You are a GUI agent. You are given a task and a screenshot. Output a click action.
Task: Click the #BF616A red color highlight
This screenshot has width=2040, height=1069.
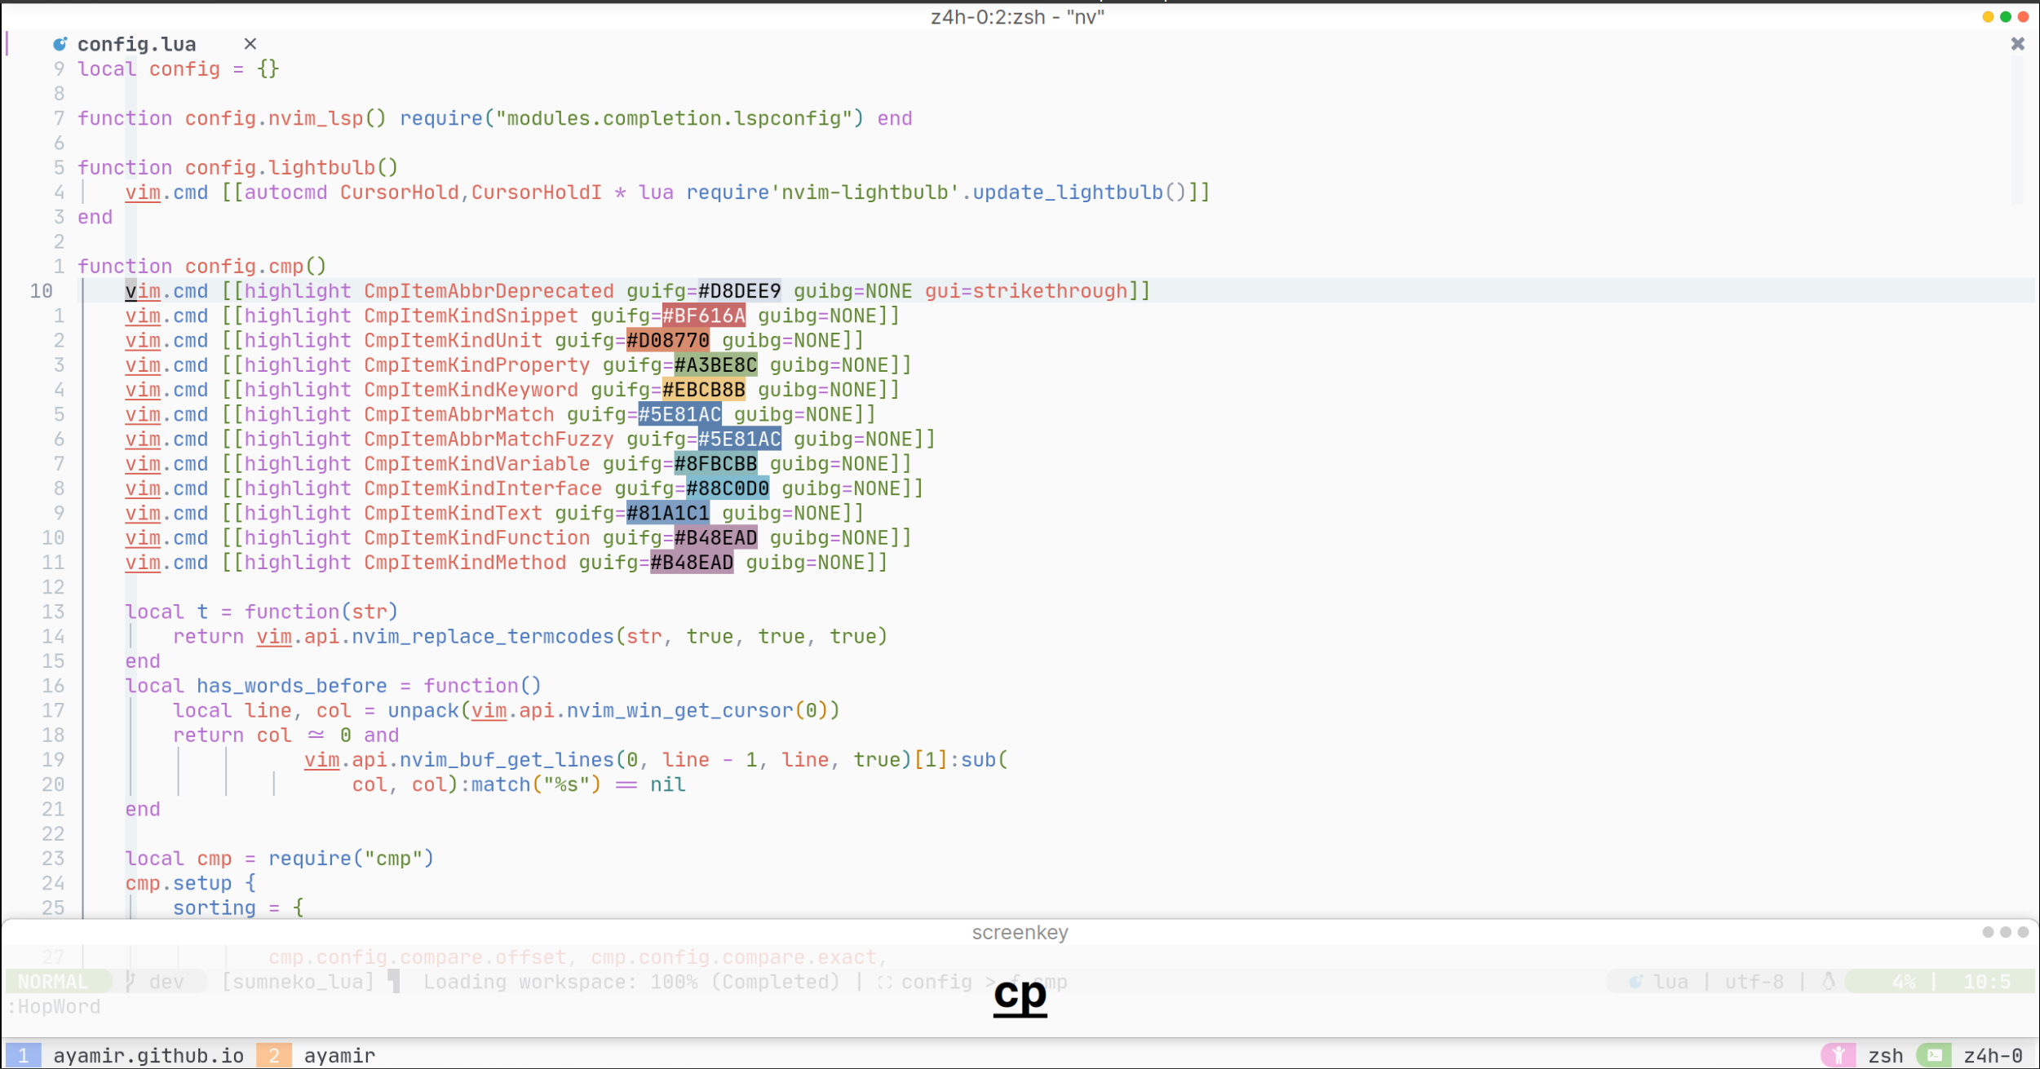pyautogui.click(x=703, y=316)
